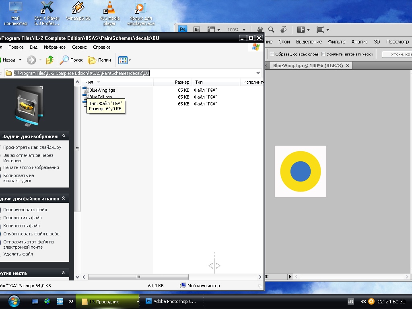This screenshot has height=309, width=412.
Task: Open Photoshop's View Extras filmstrip icon
Action: (x=211, y=30)
